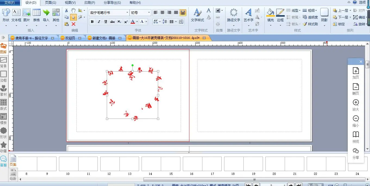Click the 路径文字 path text icon
Screen dimensions: 370x186
pyautogui.click(x=233, y=13)
